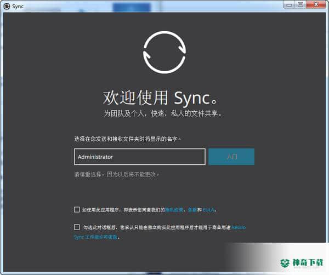Click the 入门 get started button

tap(231, 157)
